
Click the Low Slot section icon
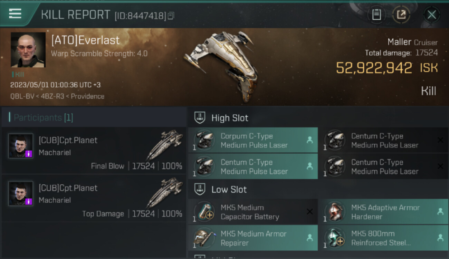(200, 189)
